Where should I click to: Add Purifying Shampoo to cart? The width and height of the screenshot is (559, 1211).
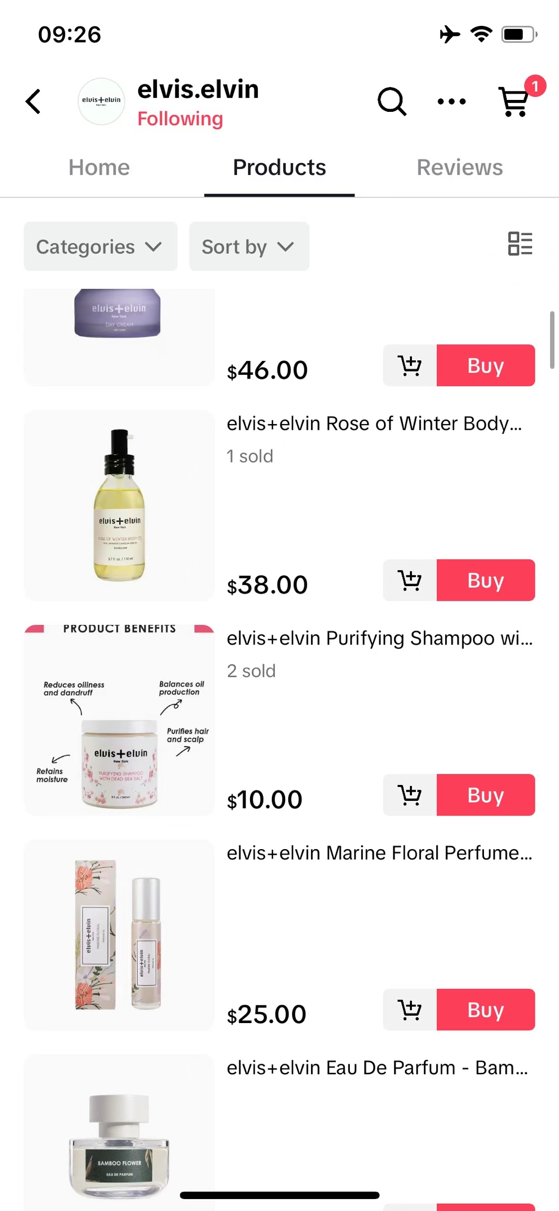coord(410,795)
